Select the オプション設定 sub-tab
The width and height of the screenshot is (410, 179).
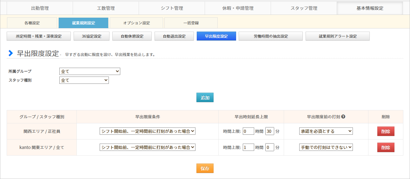pos(136,23)
